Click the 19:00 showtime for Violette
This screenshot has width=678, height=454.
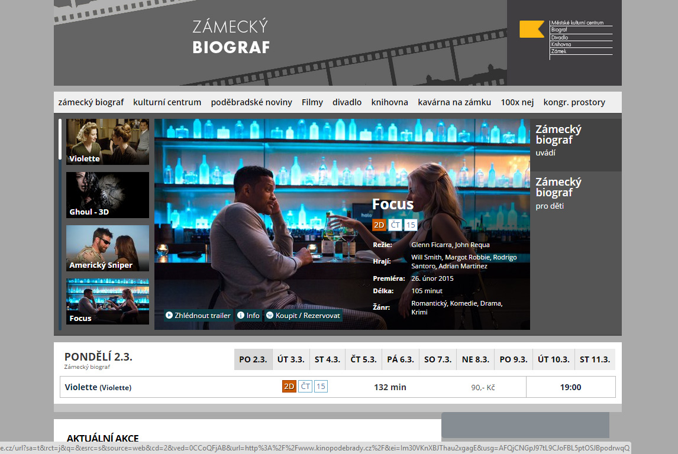(570, 387)
